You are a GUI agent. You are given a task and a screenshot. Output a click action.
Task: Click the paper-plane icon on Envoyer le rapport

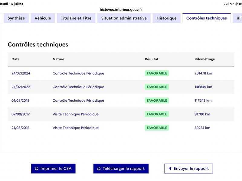(170, 169)
